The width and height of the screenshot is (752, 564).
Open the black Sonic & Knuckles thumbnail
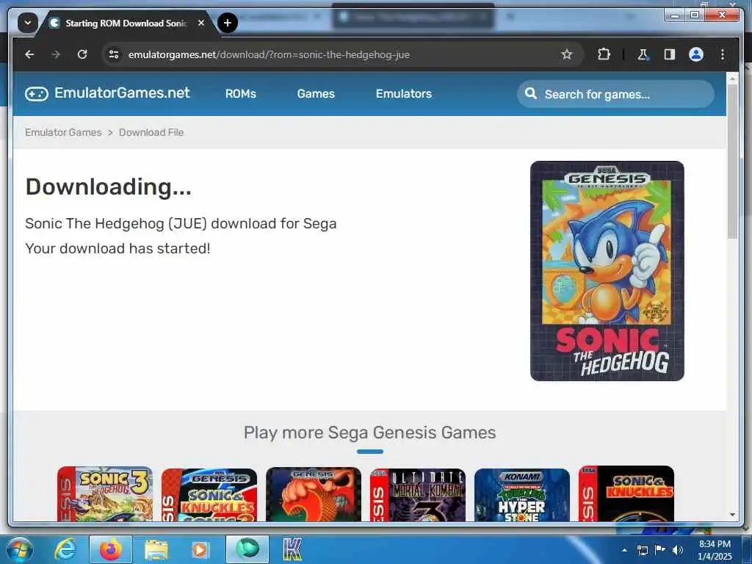pos(626,493)
